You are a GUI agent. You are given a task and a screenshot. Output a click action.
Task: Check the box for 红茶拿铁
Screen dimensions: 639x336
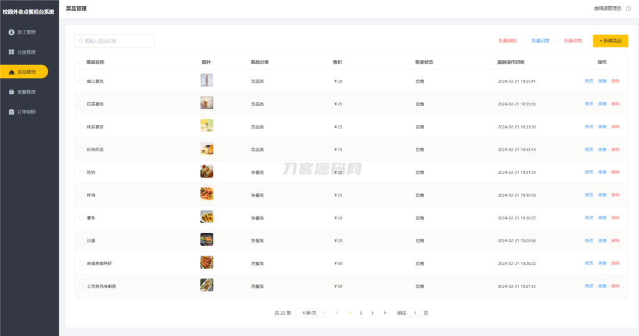click(80, 104)
